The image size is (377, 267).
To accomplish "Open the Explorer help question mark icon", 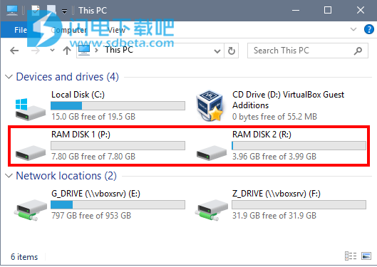I will pos(369,29).
